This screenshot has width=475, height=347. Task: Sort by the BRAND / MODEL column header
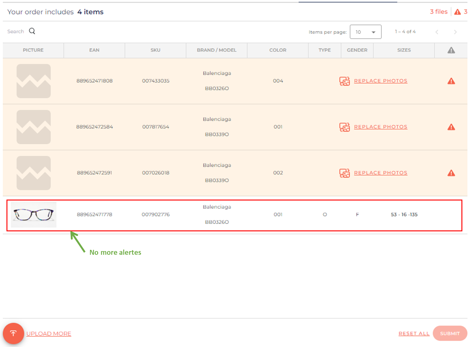217,50
